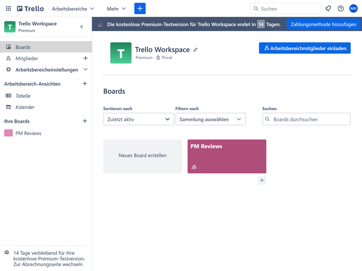The width and height of the screenshot is (362, 271).
Task: Add a view using plus beside Arbeitsbereich-Ansichten
Action: click(x=85, y=84)
